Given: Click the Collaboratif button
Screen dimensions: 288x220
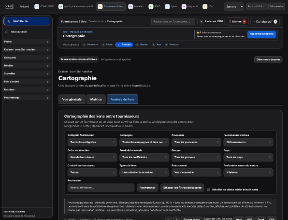Looking at the screenshot, I should 265,21.
